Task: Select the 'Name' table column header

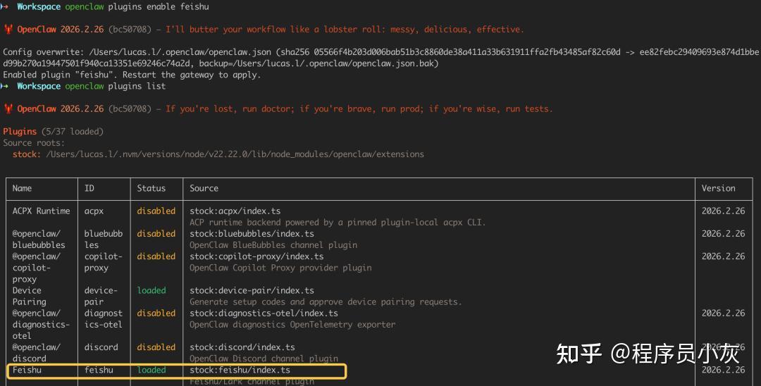Action: pyautogui.click(x=22, y=188)
